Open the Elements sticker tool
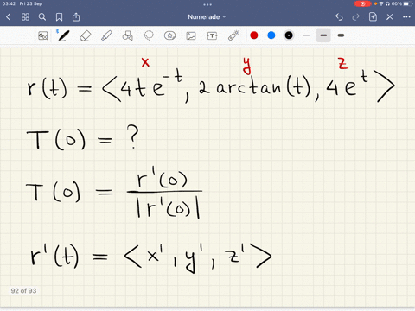 pyautogui.click(x=169, y=35)
